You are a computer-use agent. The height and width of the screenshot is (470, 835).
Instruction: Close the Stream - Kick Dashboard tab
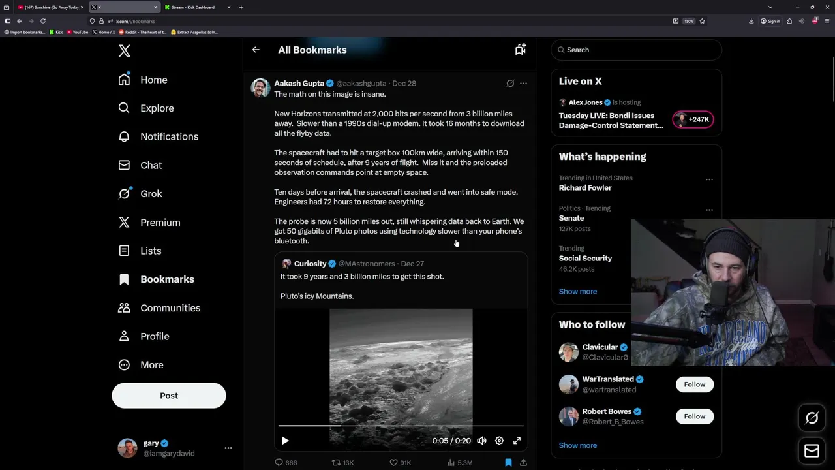(x=229, y=7)
